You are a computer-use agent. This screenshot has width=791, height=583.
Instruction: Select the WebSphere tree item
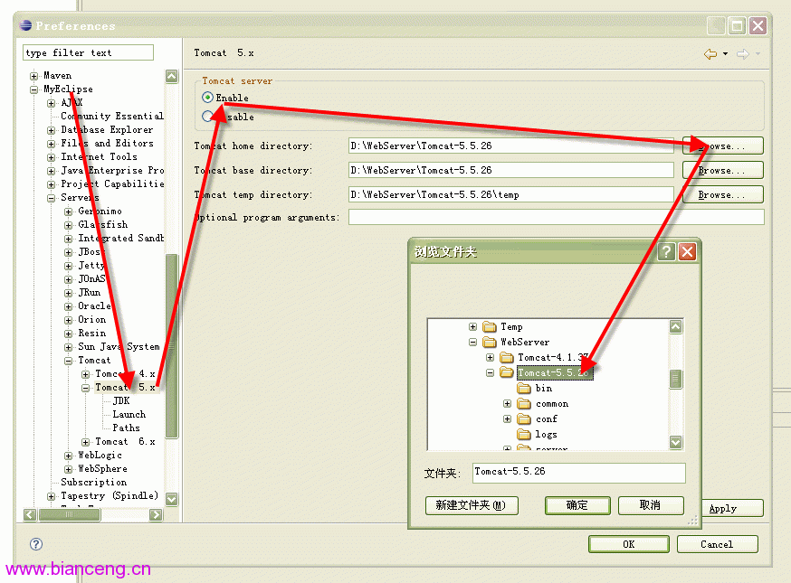coord(102,468)
